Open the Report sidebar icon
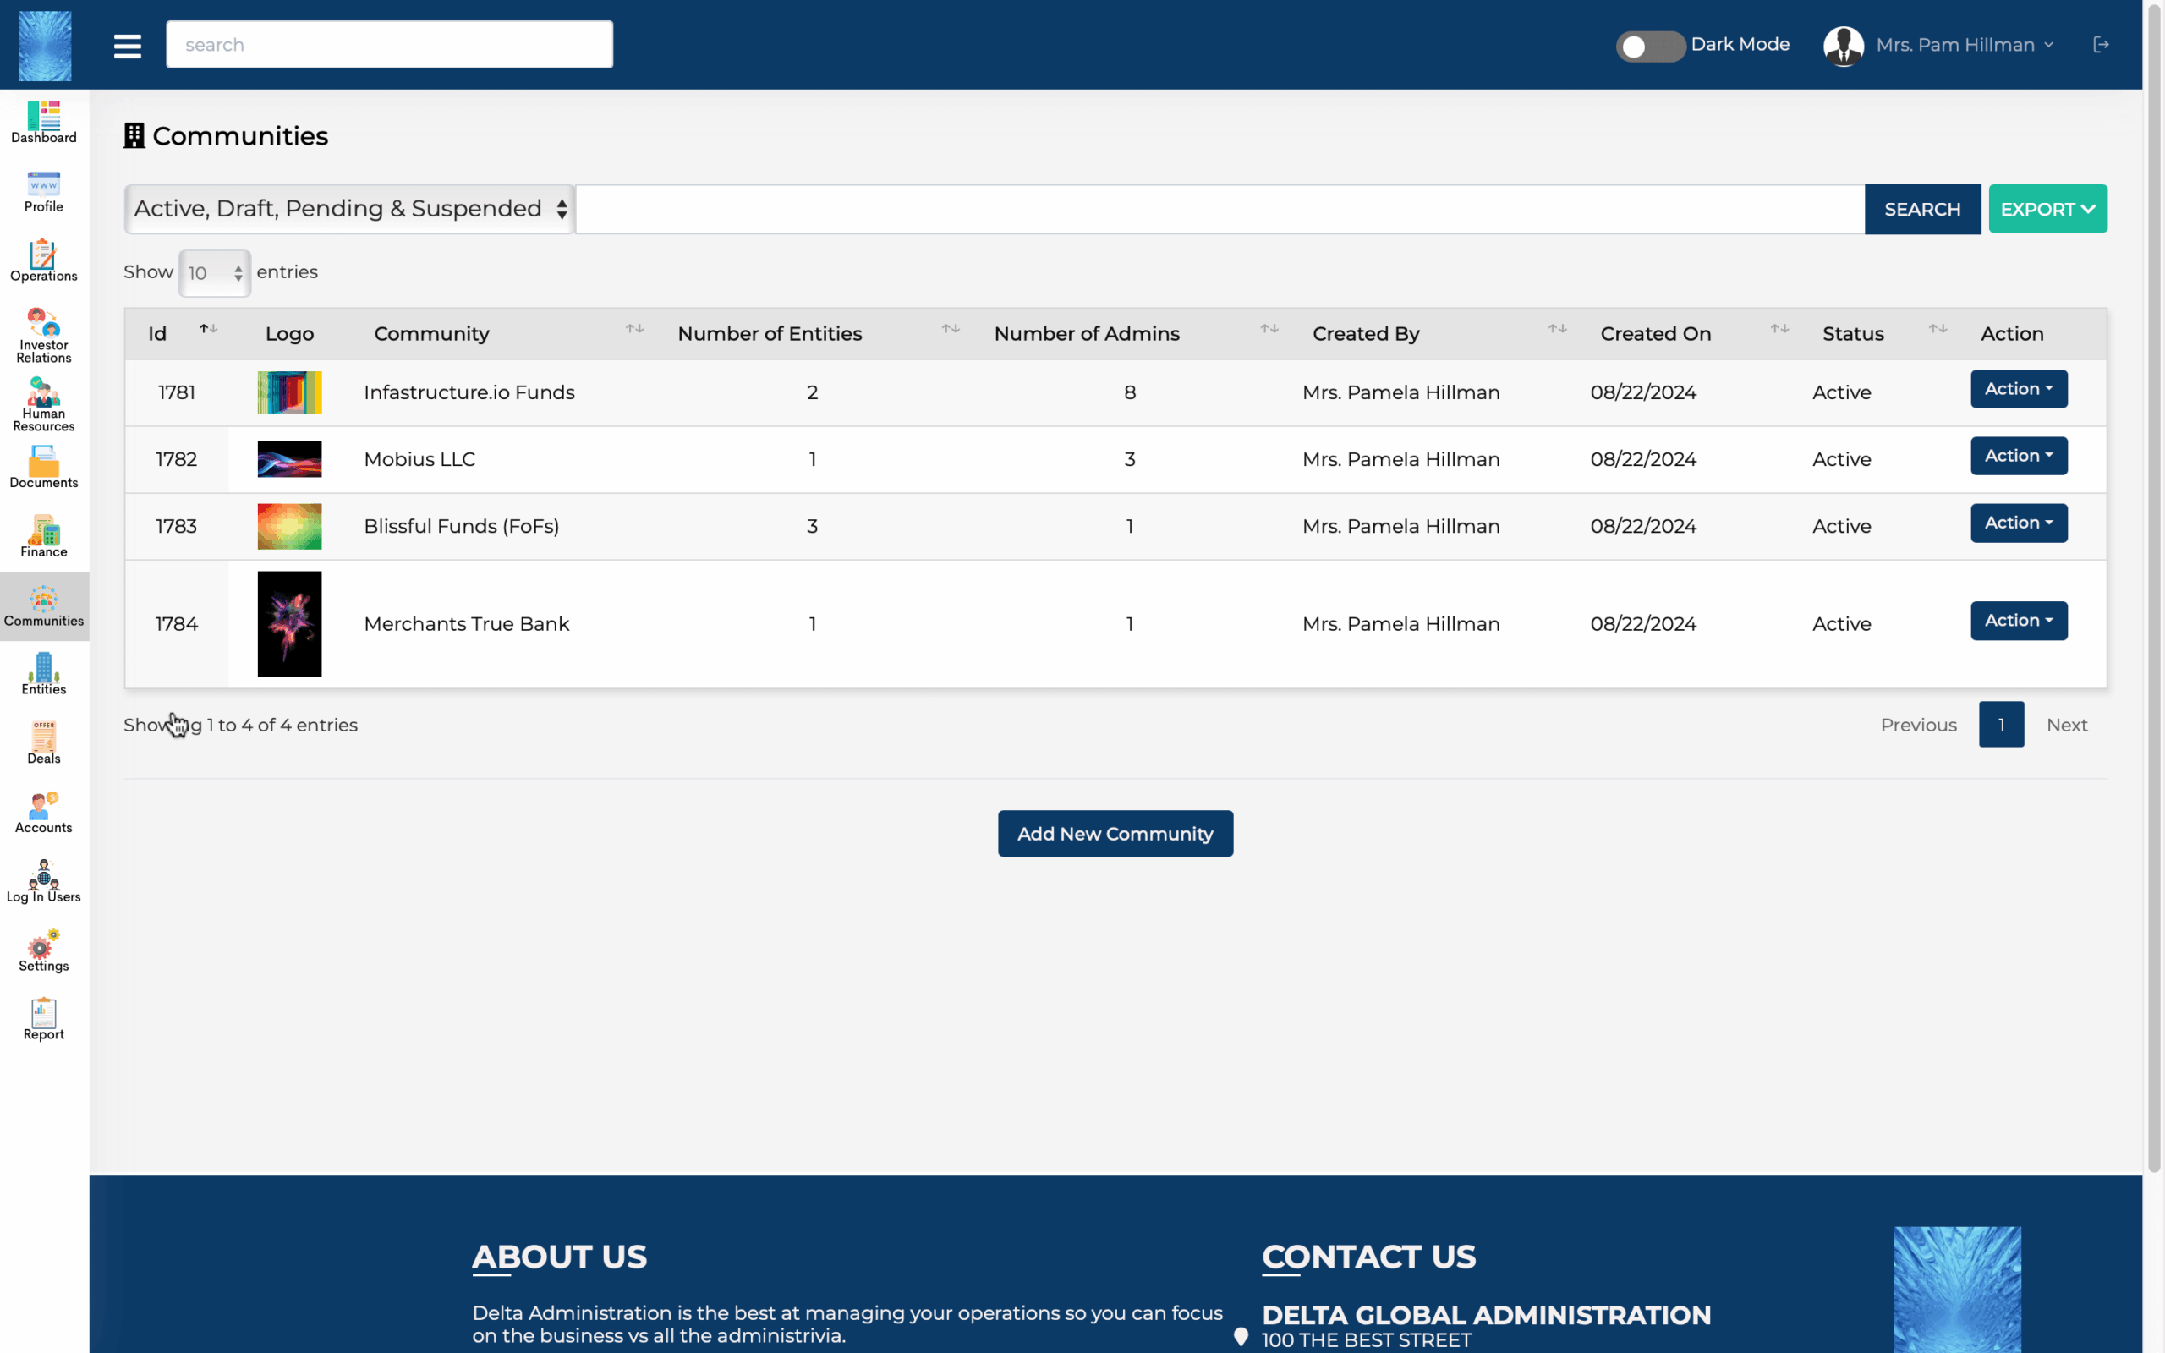Screen dimensions: 2165x1353 coord(43,1019)
